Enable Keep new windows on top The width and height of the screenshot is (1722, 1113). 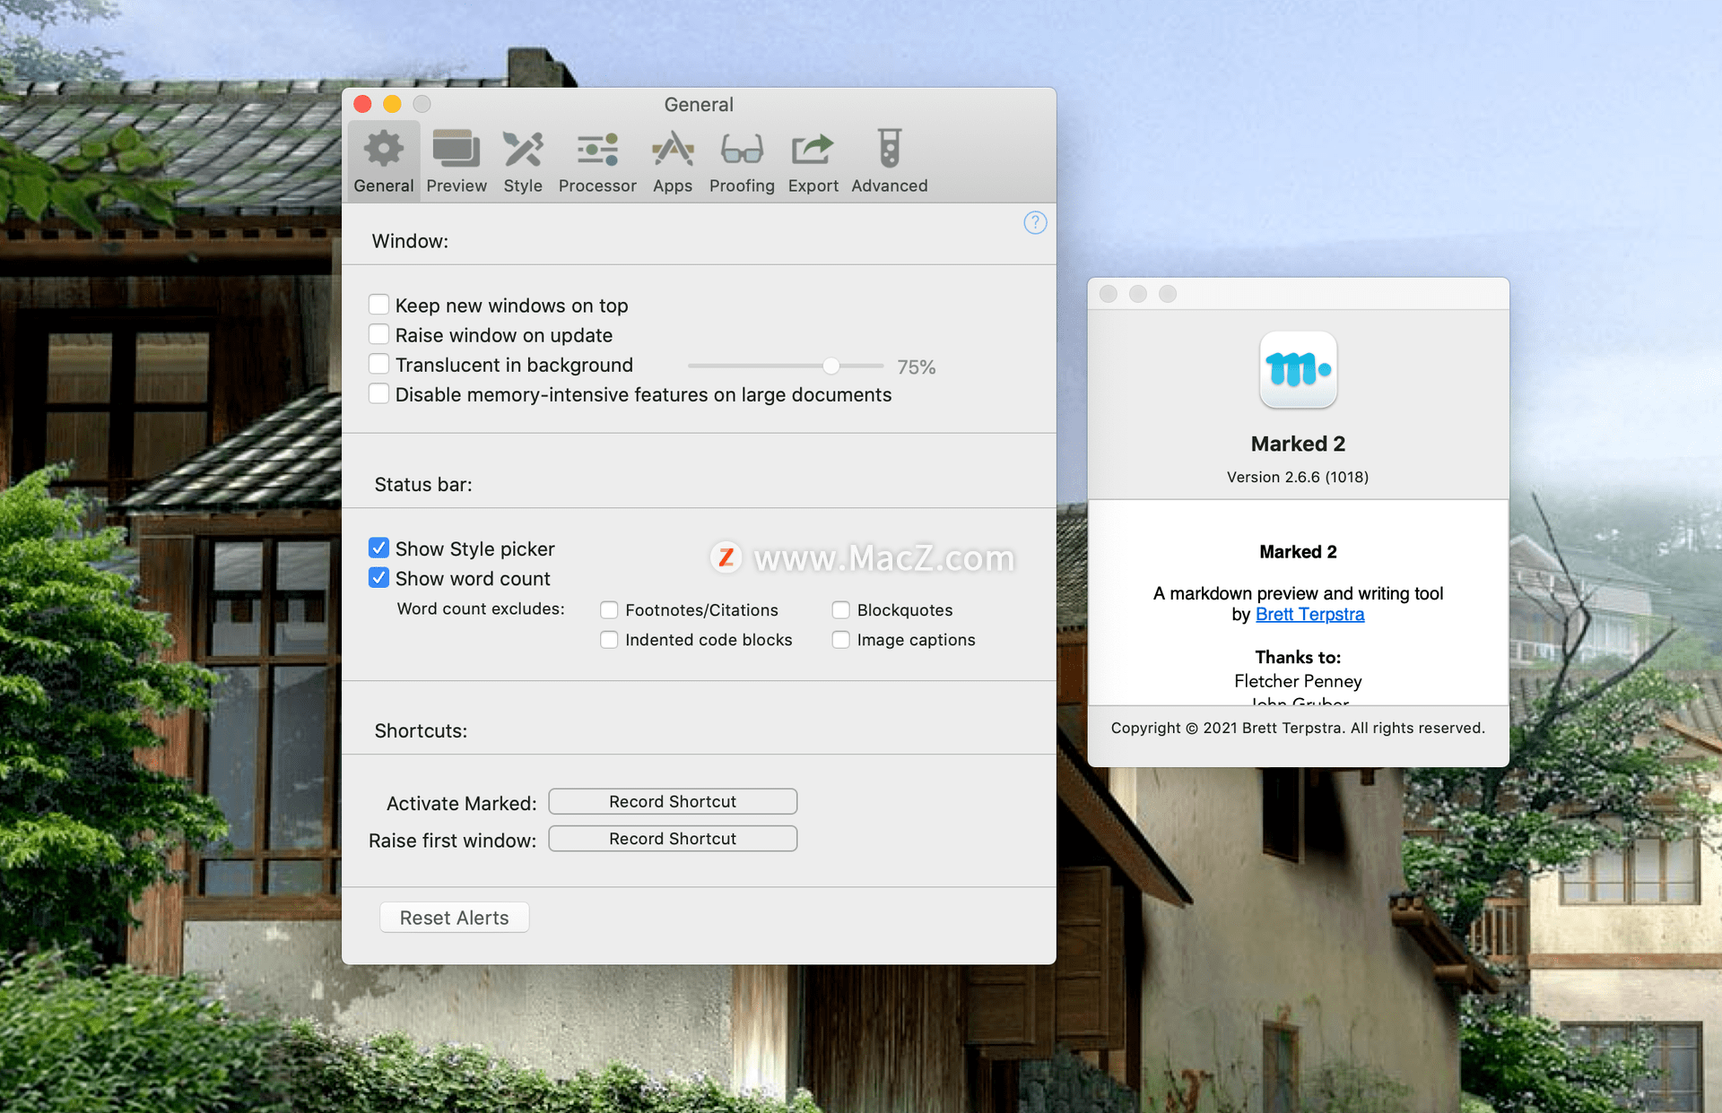click(378, 305)
